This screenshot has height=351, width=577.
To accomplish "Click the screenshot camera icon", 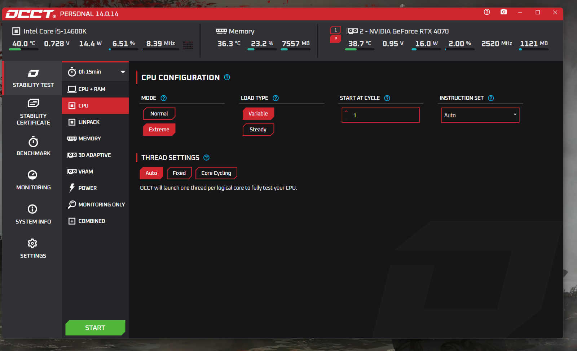I will coord(503,12).
